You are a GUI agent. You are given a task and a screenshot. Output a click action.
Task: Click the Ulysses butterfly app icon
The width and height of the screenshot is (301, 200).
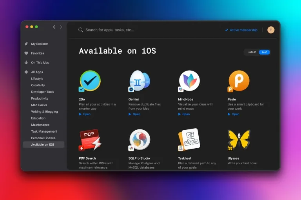tap(239, 140)
